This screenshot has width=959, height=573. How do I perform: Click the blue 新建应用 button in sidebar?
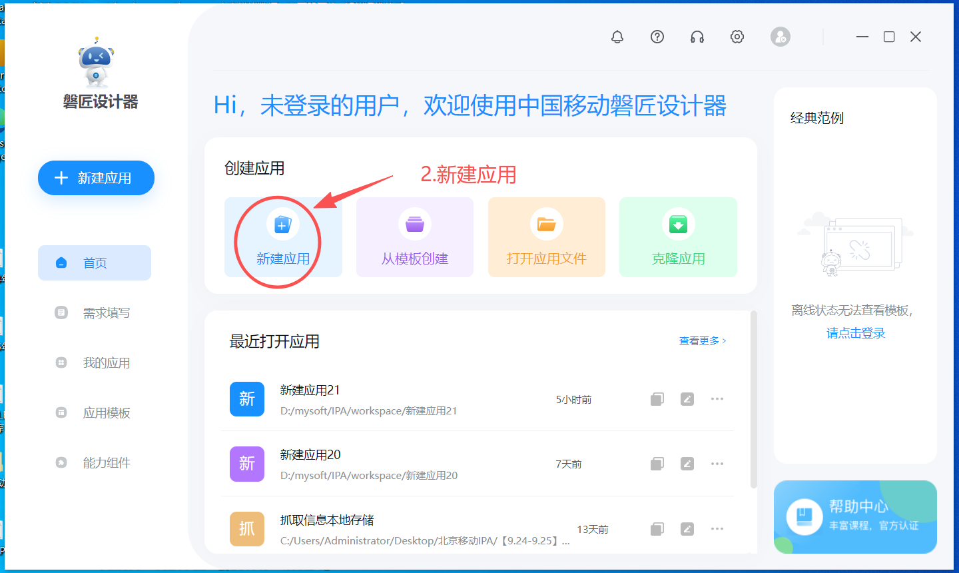(96, 178)
